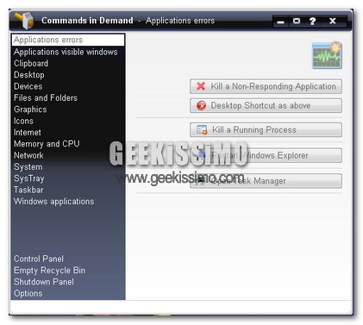Screen dimensions: 363x325
Task: Click the minimize button in the title bar
Action: pos(280,22)
